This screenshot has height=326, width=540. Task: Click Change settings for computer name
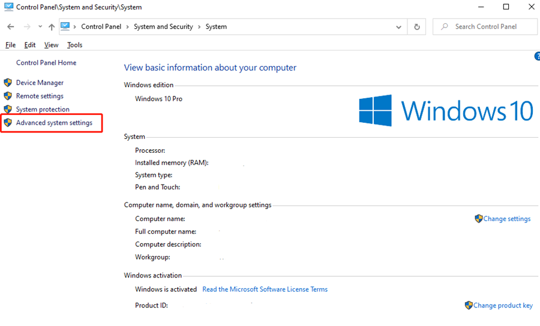(506, 219)
